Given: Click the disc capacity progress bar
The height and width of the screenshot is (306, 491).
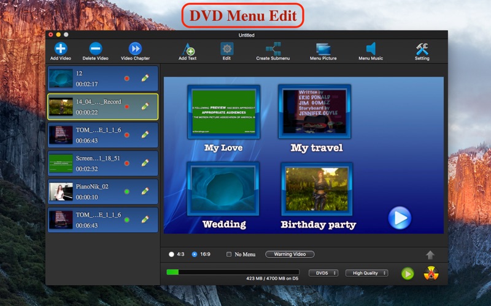Looking at the screenshot, I should pyautogui.click(x=233, y=272).
